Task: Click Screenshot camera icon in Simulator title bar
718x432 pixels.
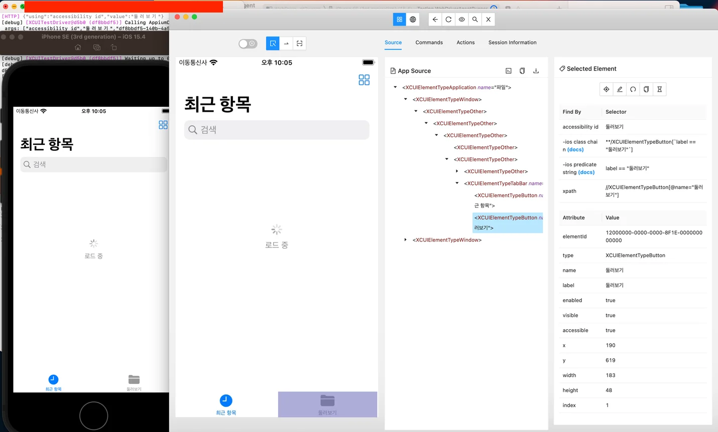Action: click(97, 47)
